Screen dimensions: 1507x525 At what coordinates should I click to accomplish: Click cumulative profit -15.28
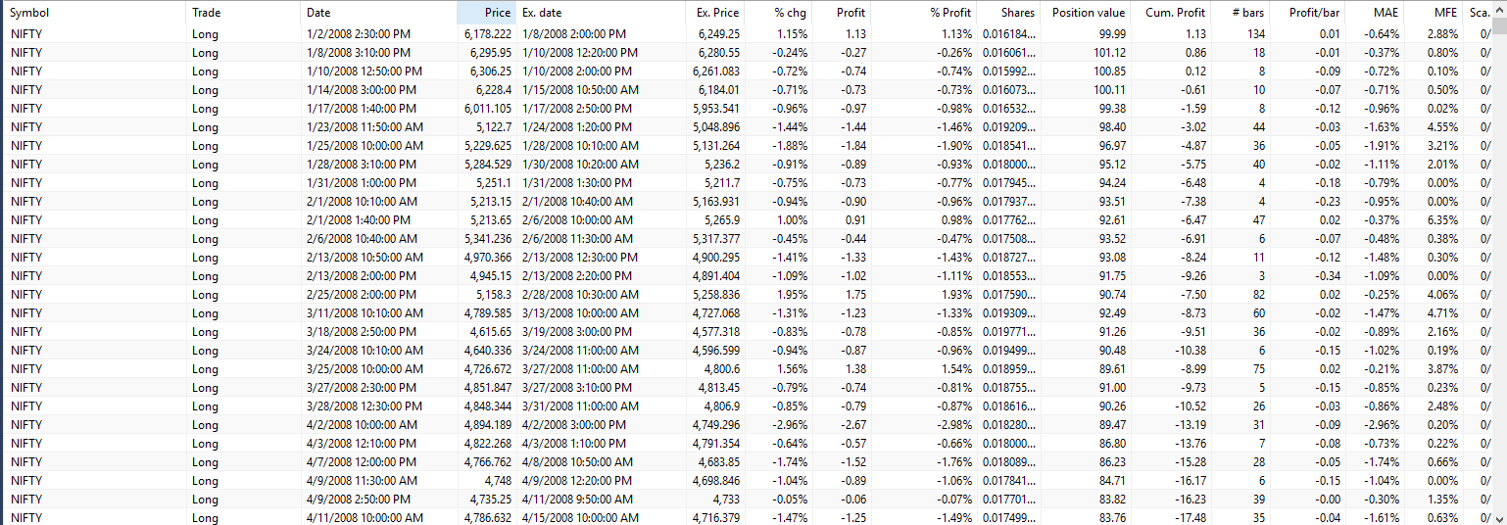pyautogui.click(x=1190, y=462)
